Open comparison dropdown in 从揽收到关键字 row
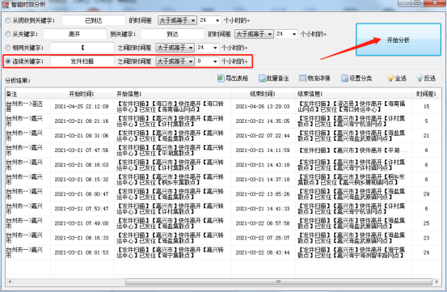The image size is (447, 292). click(177, 20)
